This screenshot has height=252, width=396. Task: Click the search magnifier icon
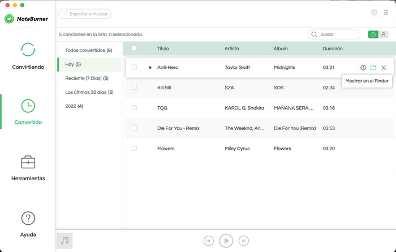[x=314, y=34]
